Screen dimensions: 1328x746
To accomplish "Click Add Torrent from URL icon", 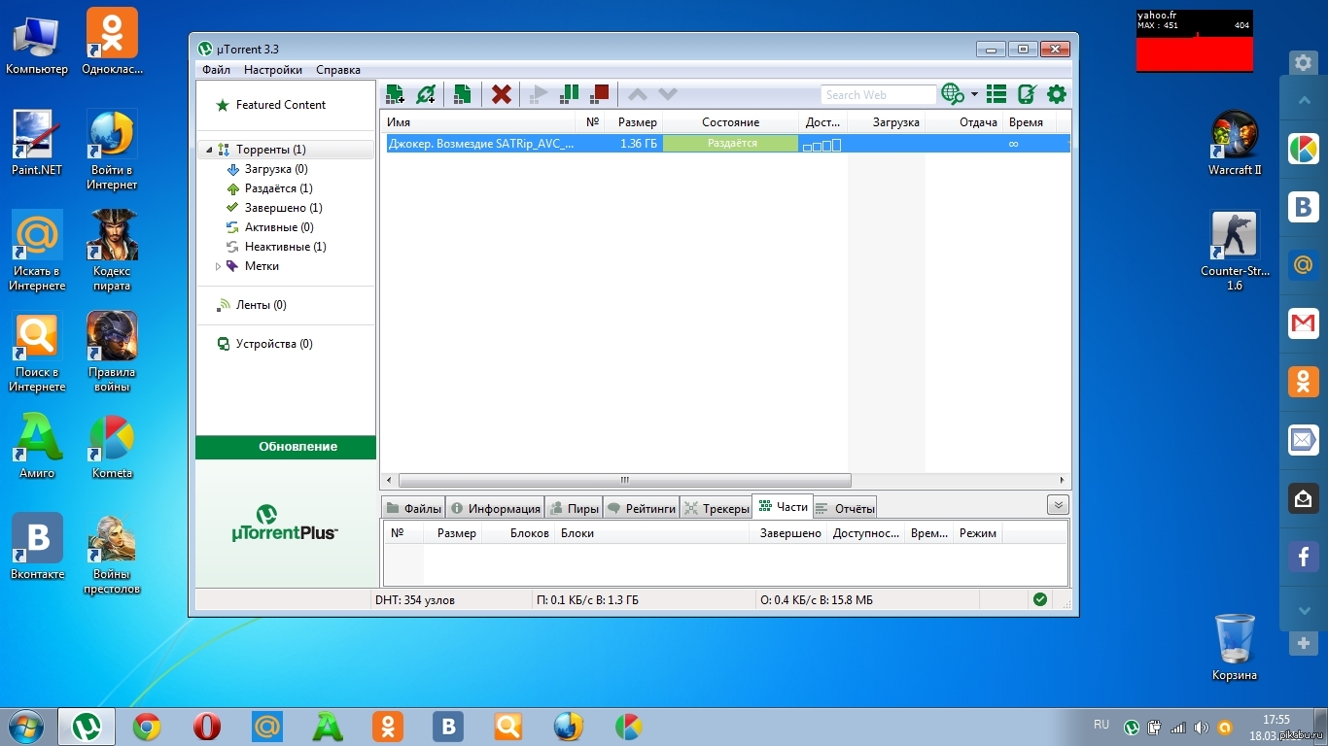I will tap(426, 94).
